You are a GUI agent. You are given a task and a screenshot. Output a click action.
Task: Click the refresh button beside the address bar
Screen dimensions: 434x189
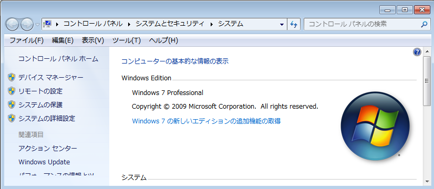(x=294, y=24)
